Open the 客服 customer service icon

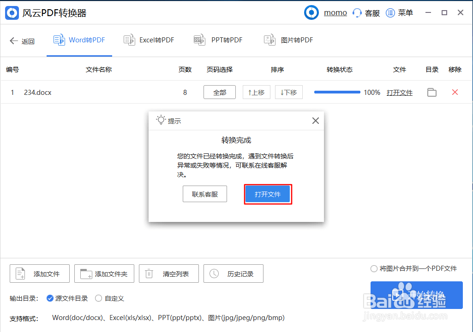click(x=357, y=12)
